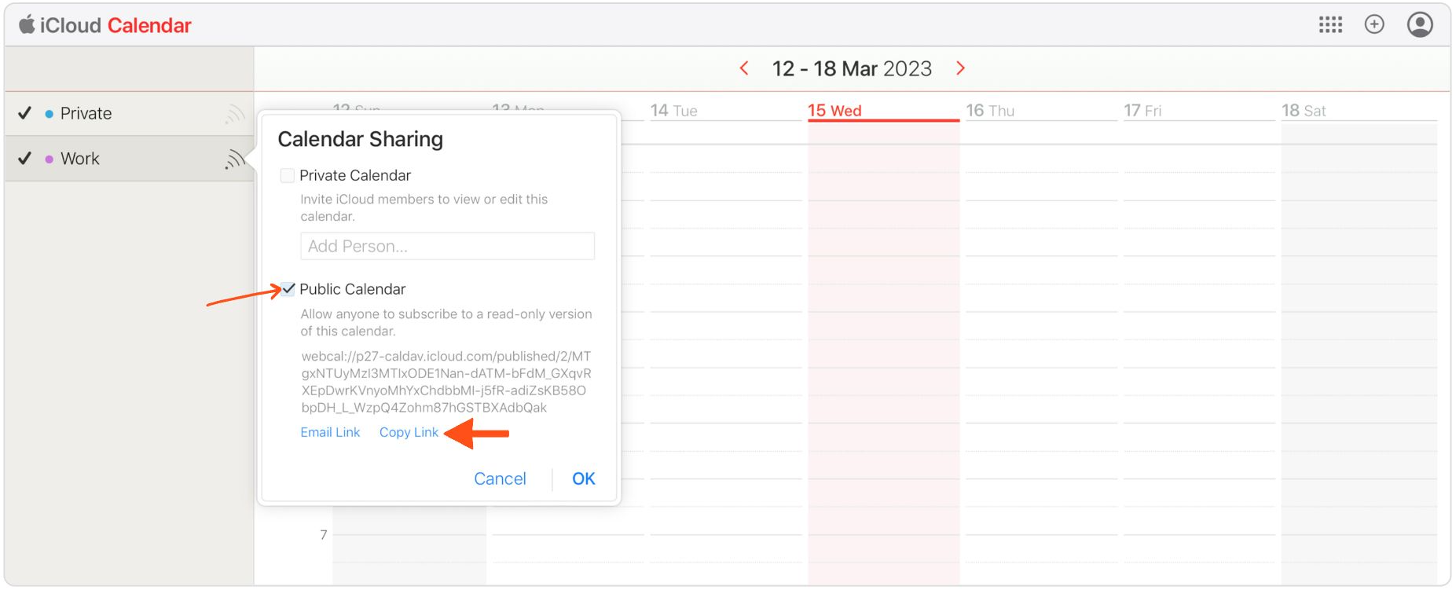Confirm sharing with the OK button

coord(583,478)
